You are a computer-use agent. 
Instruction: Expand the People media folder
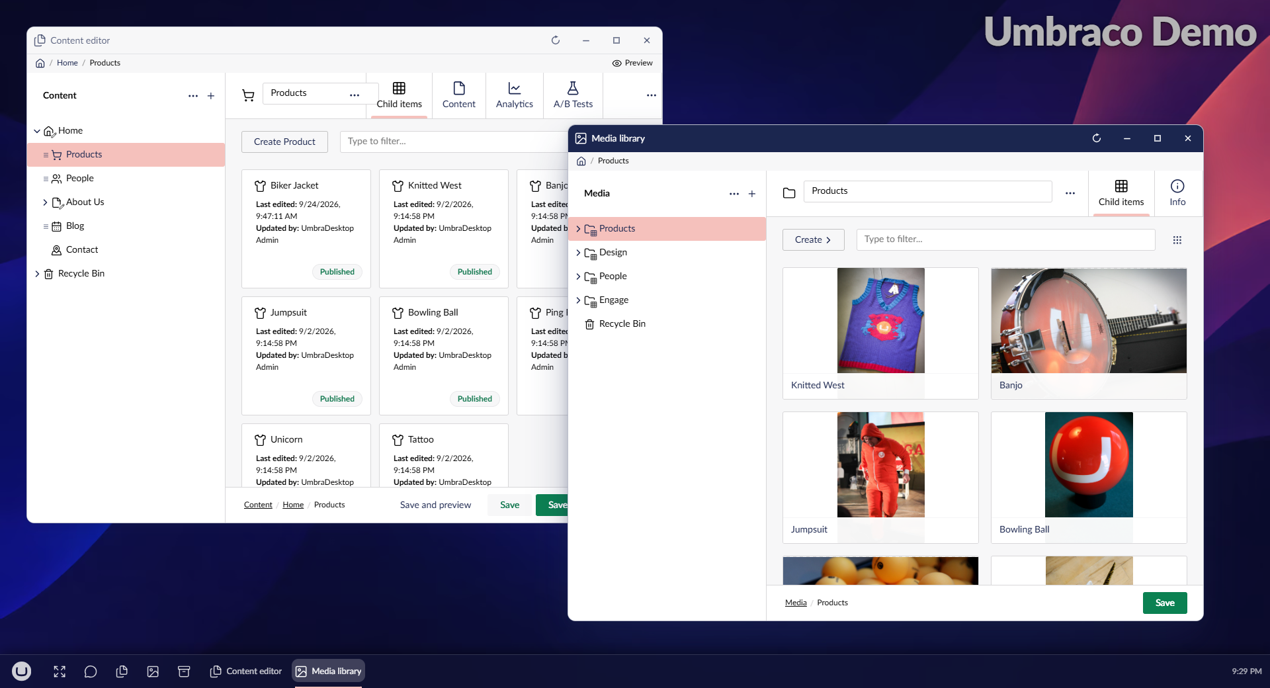tap(578, 277)
